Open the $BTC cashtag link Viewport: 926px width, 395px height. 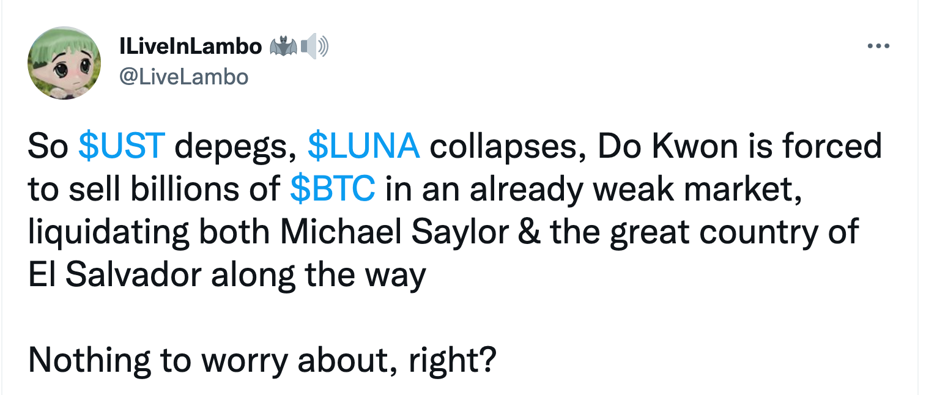[x=332, y=190]
